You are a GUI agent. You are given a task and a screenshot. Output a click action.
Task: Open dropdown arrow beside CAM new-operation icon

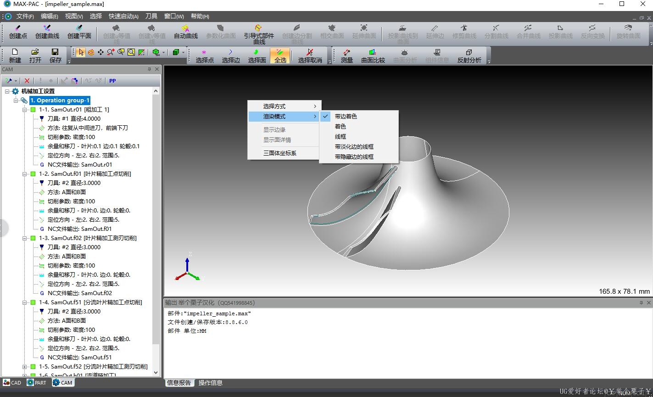click(15, 81)
